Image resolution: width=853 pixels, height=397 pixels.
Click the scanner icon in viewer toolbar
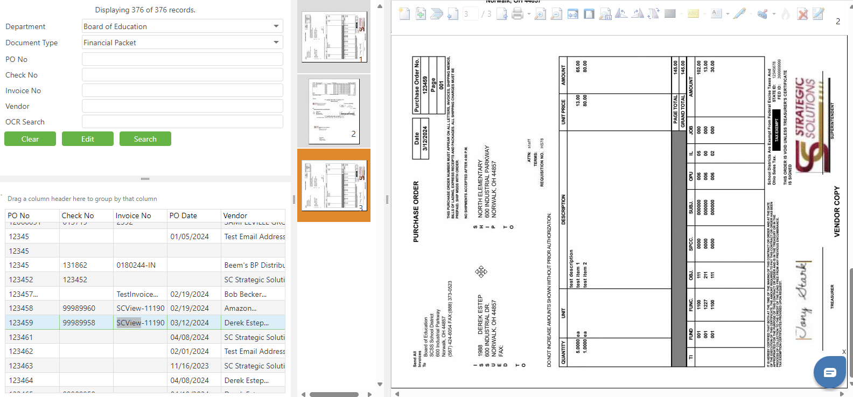437,14
